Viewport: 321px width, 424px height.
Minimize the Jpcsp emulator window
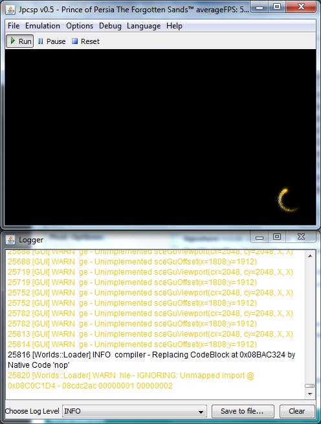(260, 7)
